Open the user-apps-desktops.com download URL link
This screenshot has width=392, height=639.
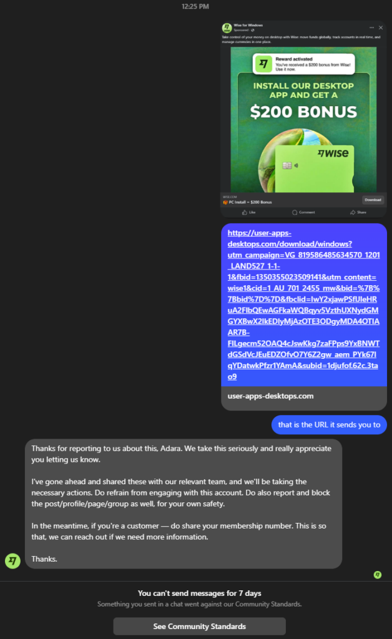click(x=303, y=305)
